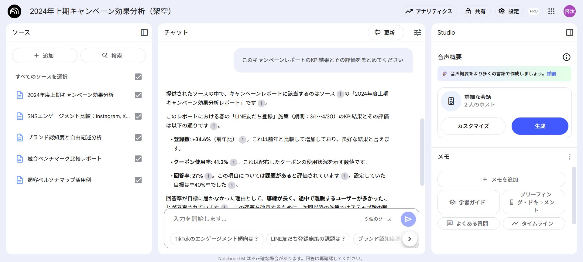Click citation 1 after のはソース
This screenshot has width=583, height=262.
[x=340, y=94]
